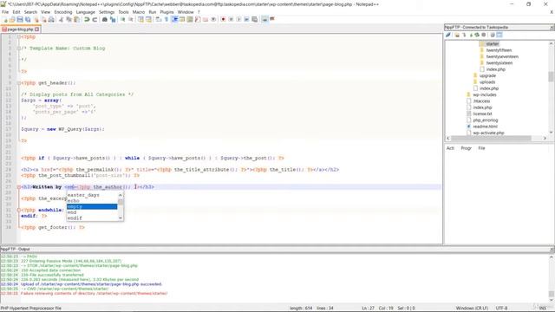Toggle INS insert mode in status bar
Image resolution: width=555 pixels, height=312 pixels.
pos(542,309)
